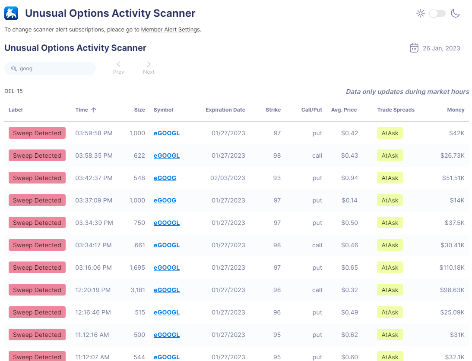This screenshot has width=472, height=361.
Task: Click the moon dark-mode icon
Action: point(455,13)
